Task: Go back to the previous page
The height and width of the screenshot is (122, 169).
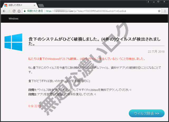Action: pos(4,11)
